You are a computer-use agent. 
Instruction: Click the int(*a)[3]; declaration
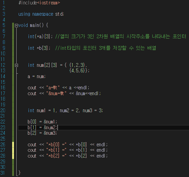(x=40, y=36)
